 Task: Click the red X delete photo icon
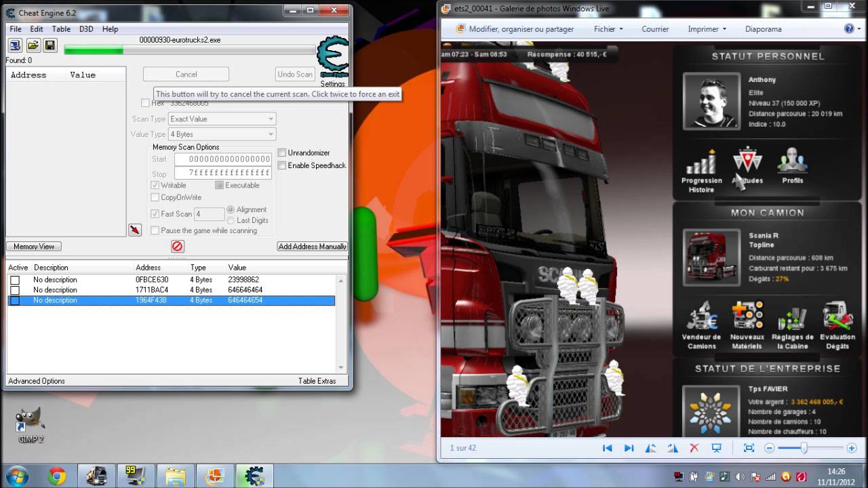(x=694, y=448)
